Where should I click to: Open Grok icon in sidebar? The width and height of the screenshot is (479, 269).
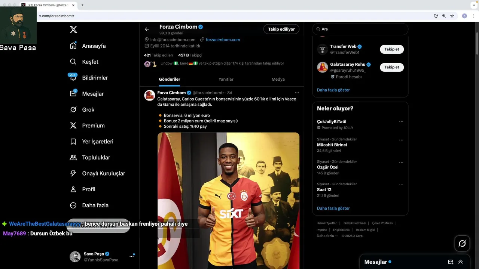73,109
